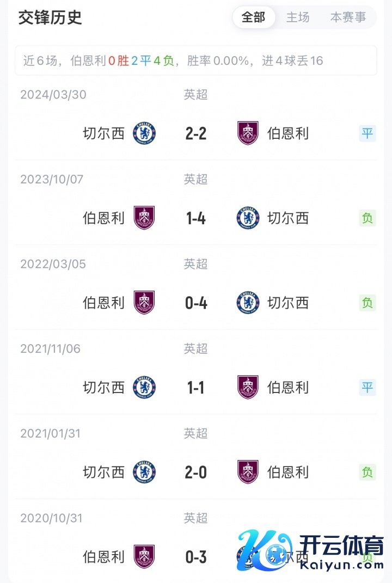This screenshot has height=583, width=392.
Task: Click Burnley crest in 2023/10/07 match
Action: tap(144, 218)
